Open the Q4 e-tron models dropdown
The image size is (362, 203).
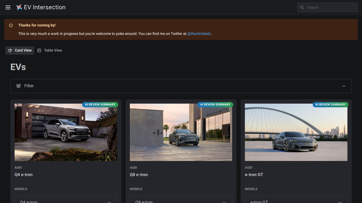click(x=66, y=200)
